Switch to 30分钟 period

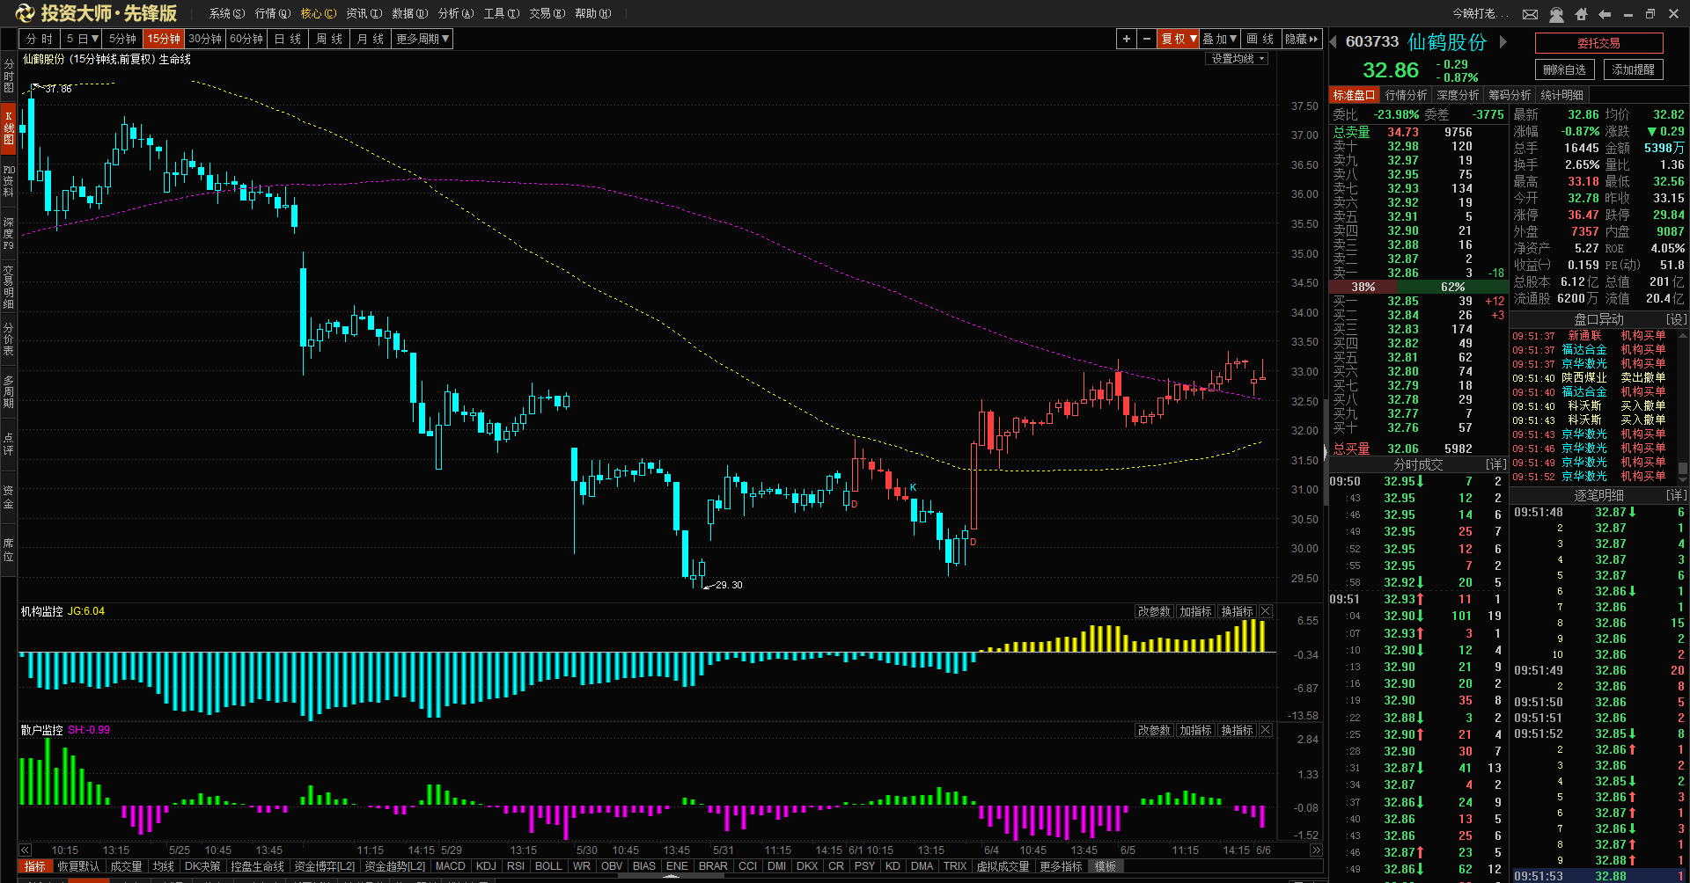205,39
